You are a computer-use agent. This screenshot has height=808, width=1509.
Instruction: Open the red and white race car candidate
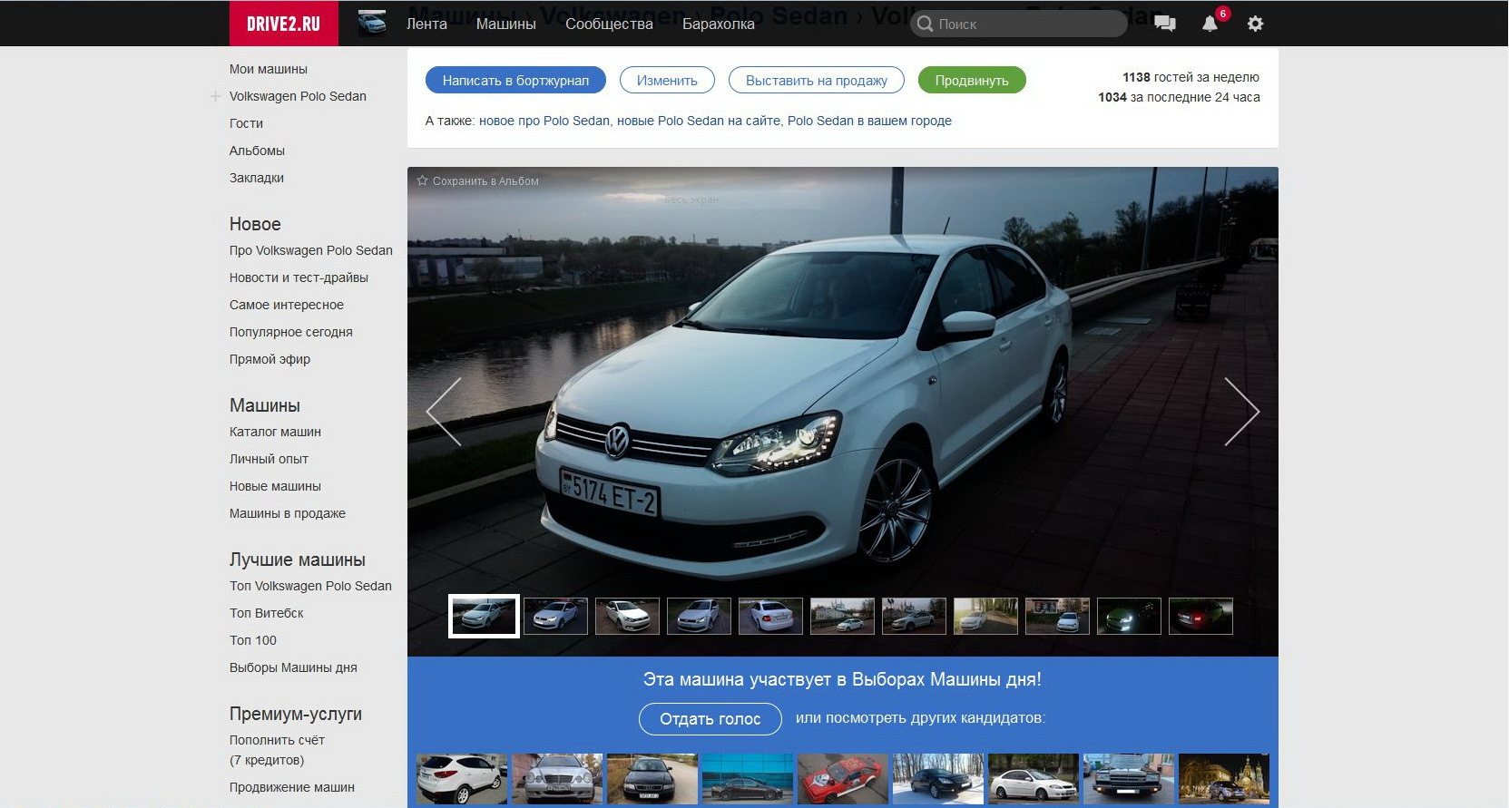[843, 779]
